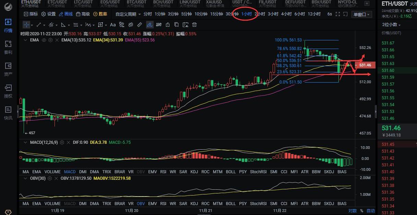Add a new symbol tab with plus
This screenshot has width=417, height=215.
[x=367, y=4]
